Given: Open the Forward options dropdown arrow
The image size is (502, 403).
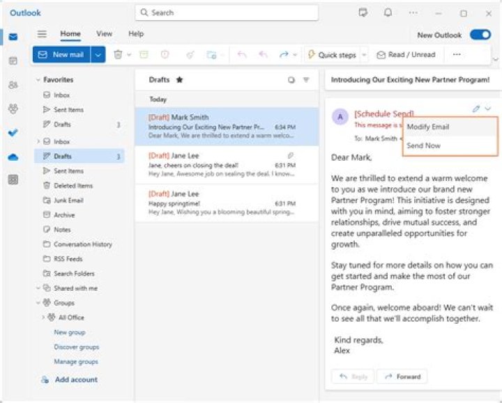Looking at the screenshot, I should (295, 55).
